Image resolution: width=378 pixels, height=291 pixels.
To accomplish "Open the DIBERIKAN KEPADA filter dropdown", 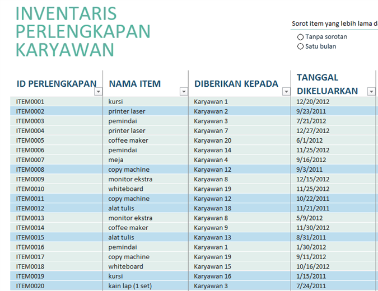I will pyautogui.click(x=286, y=92).
